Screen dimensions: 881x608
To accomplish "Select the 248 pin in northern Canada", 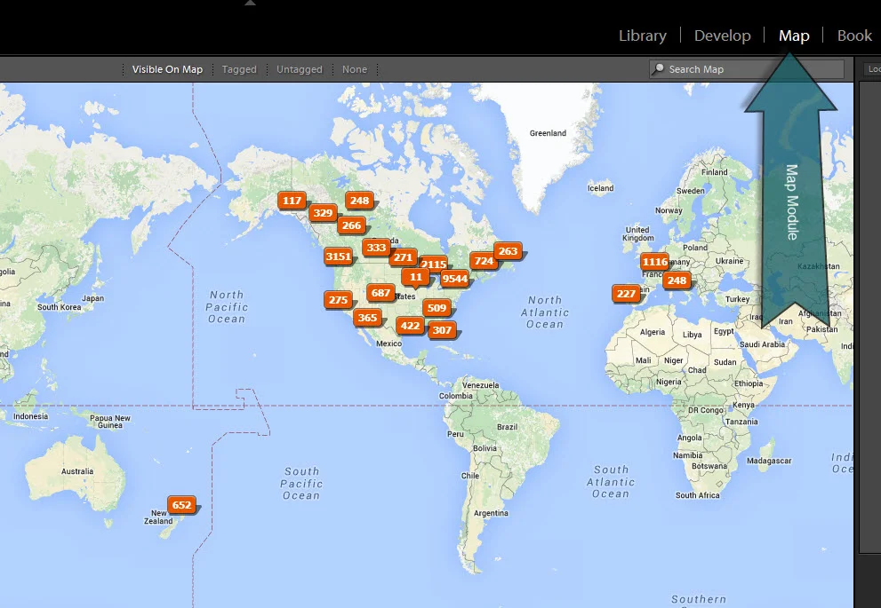I will (359, 201).
